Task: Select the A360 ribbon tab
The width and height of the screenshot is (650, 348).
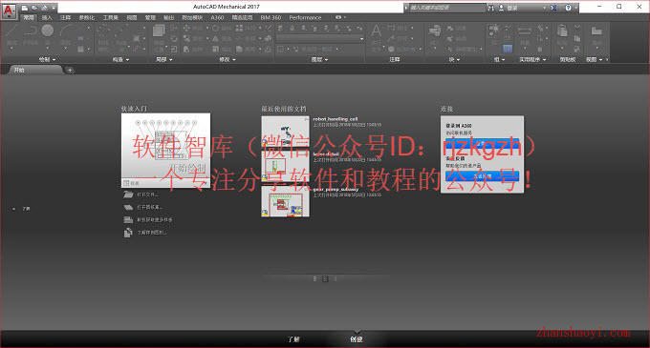Action: 217,18
